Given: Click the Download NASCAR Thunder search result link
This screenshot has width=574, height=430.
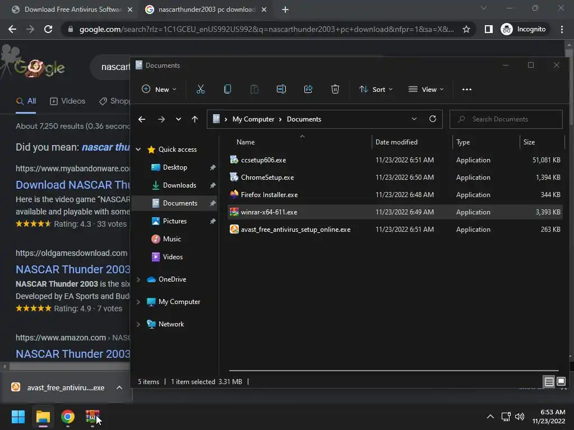Looking at the screenshot, I should 72,185.
